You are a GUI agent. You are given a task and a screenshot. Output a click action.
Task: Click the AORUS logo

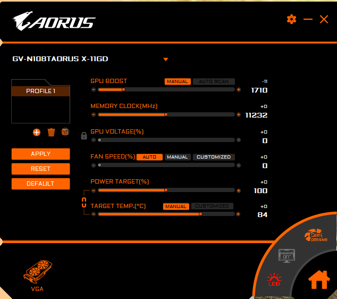click(54, 21)
